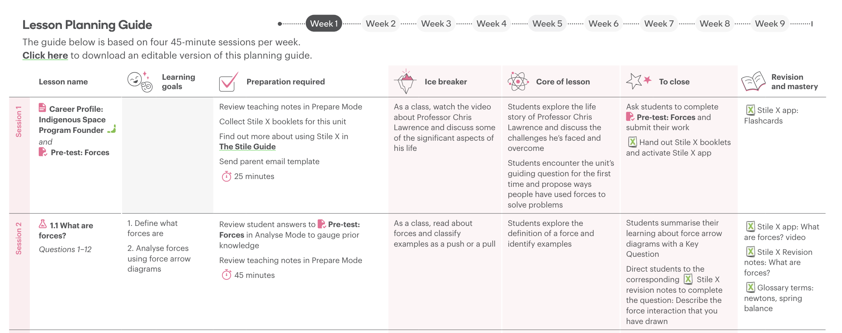Click the 25 minutes stopwatch icon
Screen dimensions: 842x333
click(226, 177)
